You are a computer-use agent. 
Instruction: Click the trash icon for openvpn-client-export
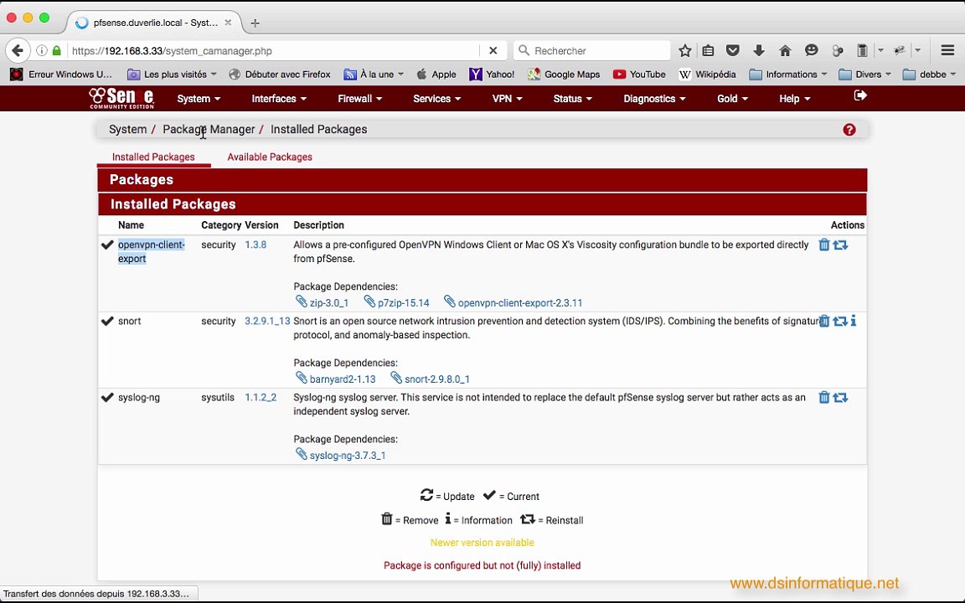(x=823, y=245)
